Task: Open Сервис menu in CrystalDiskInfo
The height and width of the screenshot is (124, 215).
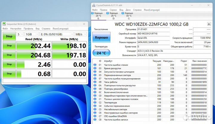Action: pos(113,10)
